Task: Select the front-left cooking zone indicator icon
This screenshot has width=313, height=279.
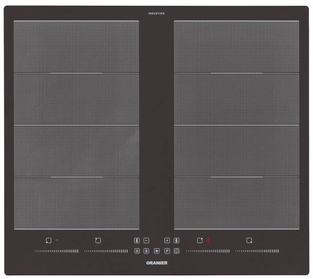Action: 49,240
